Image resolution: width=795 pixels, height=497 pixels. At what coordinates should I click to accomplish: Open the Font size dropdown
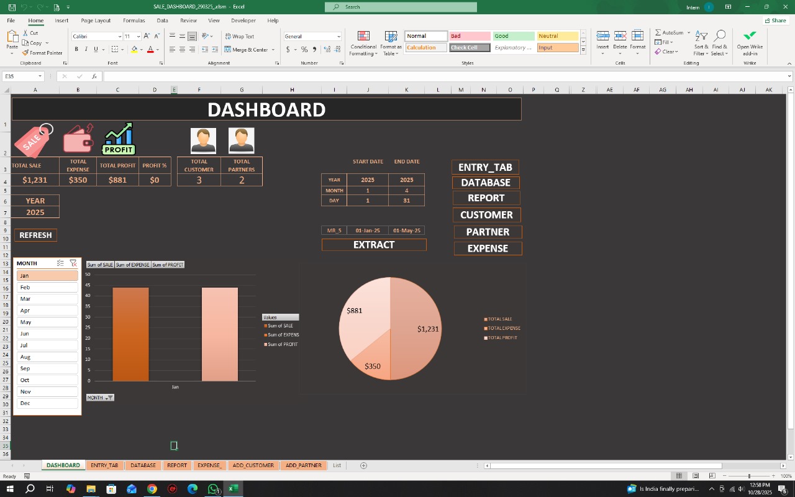pos(138,36)
